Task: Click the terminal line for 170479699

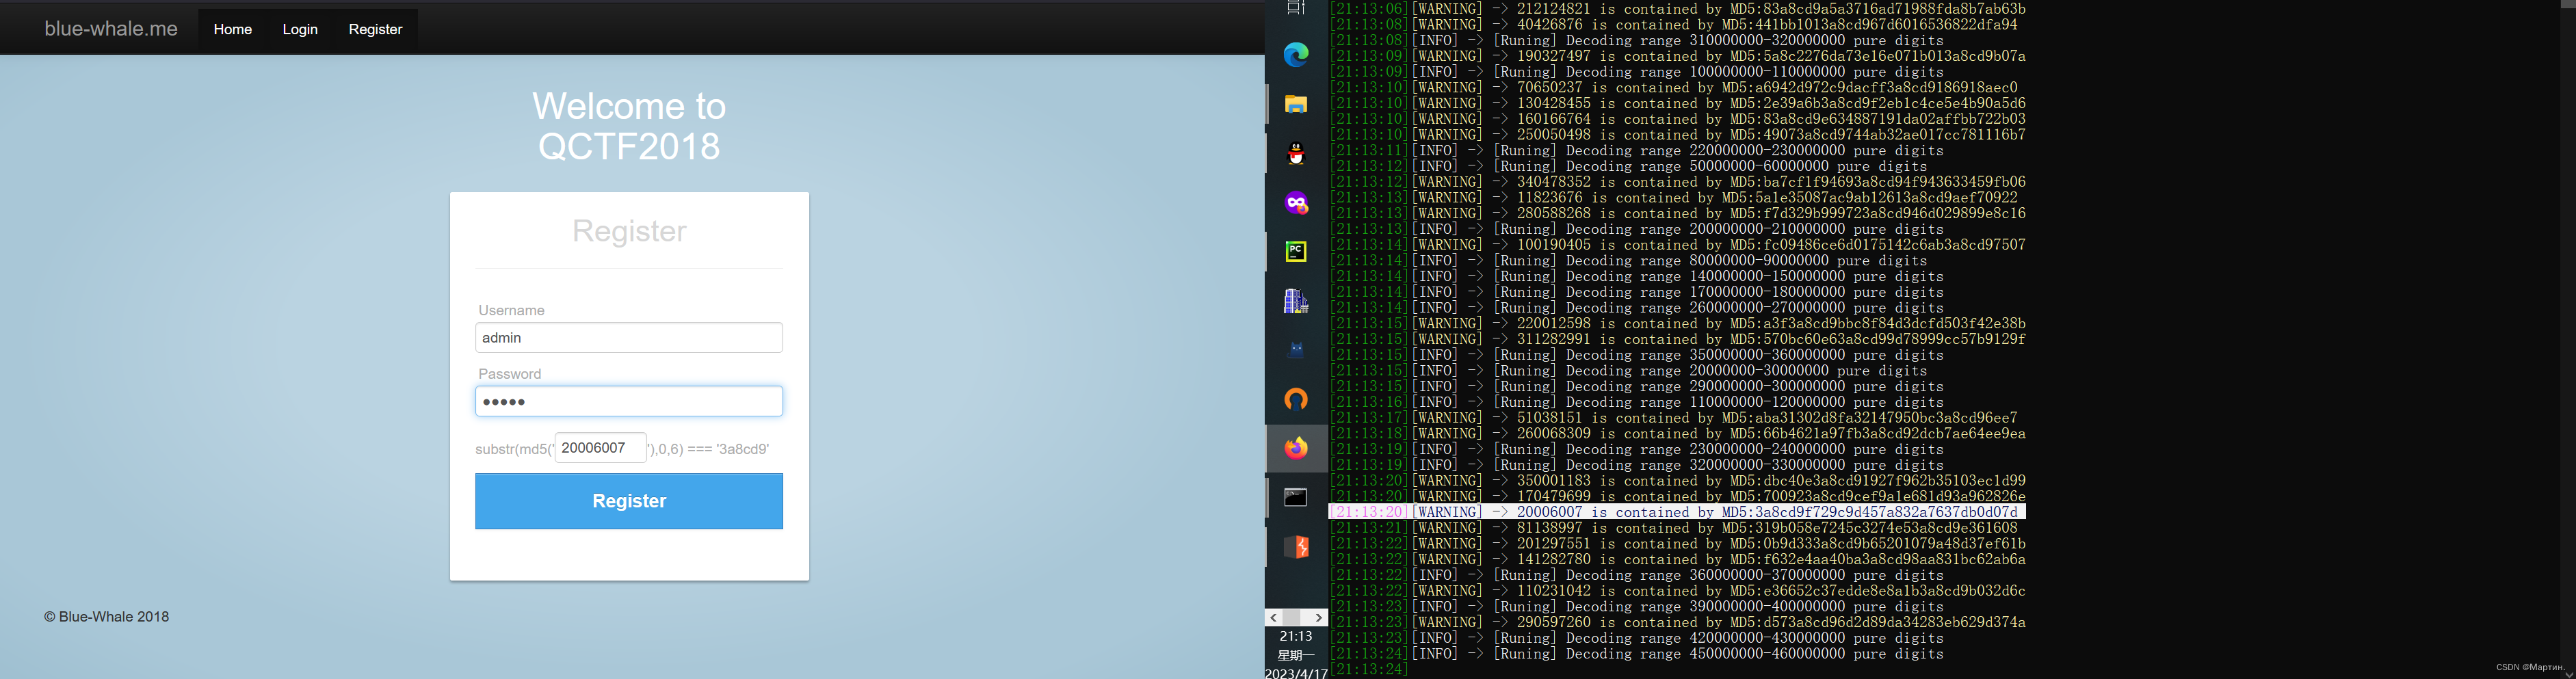Action: [x=1677, y=496]
